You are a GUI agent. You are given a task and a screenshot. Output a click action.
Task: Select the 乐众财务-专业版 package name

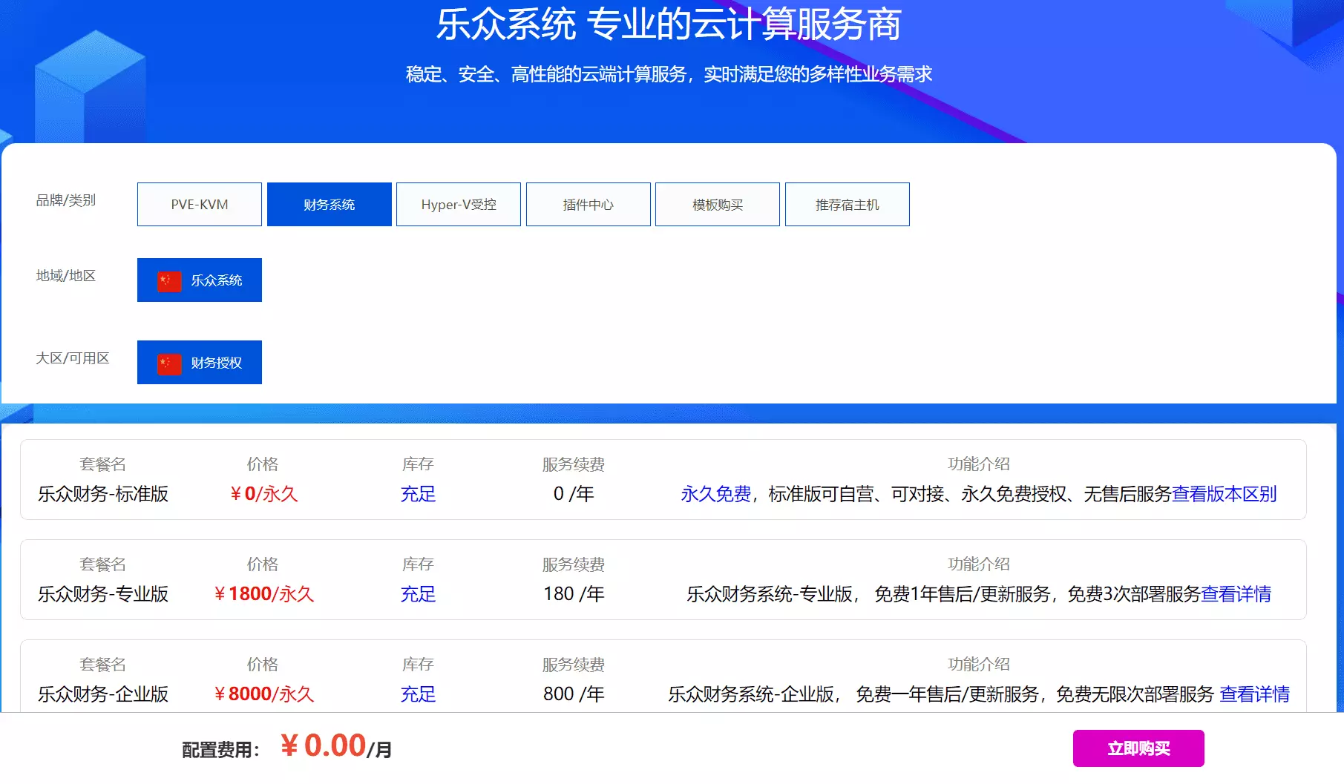[103, 594]
